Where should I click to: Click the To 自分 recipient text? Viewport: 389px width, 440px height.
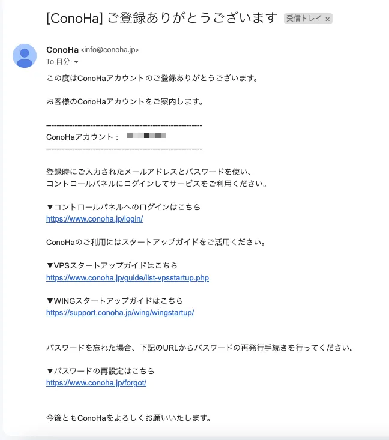(x=58, y=61)
